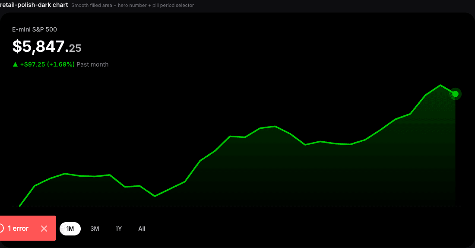
Task: Click the Past month label
Action: click(92, 64)
